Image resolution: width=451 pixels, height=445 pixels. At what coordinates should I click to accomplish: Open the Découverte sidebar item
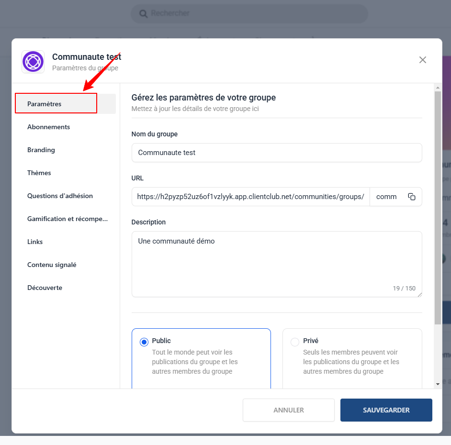[x=45, y=288]
